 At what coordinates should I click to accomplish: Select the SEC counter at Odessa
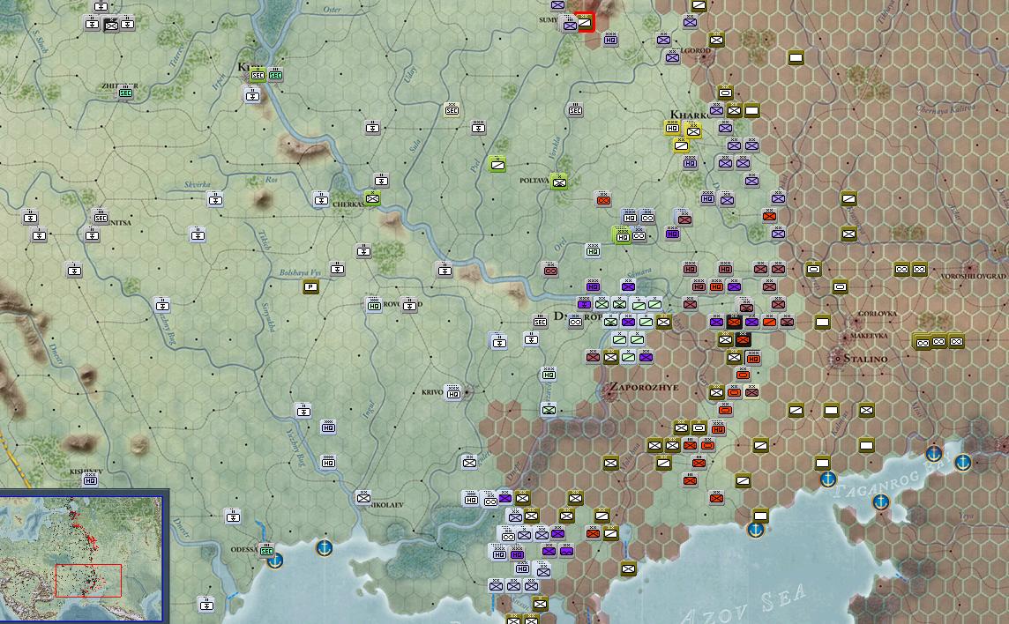click(x=266, y=551)
